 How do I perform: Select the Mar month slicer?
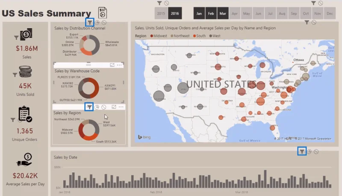223,13
